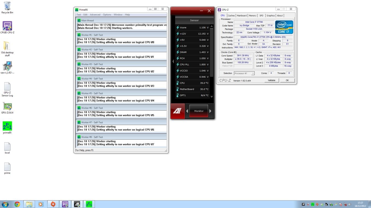The image size is (371, 208).
Task: Switch to the SPD tab in CPU-Z
Action: 262,16
